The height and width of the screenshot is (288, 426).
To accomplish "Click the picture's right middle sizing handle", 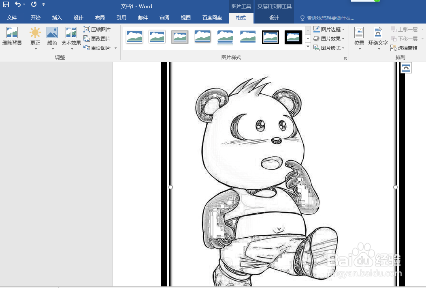I will coord(395,187).
